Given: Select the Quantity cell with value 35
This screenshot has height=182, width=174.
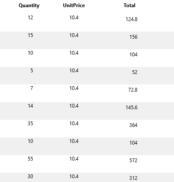Looking at the screenshot, I should point(30,124).
